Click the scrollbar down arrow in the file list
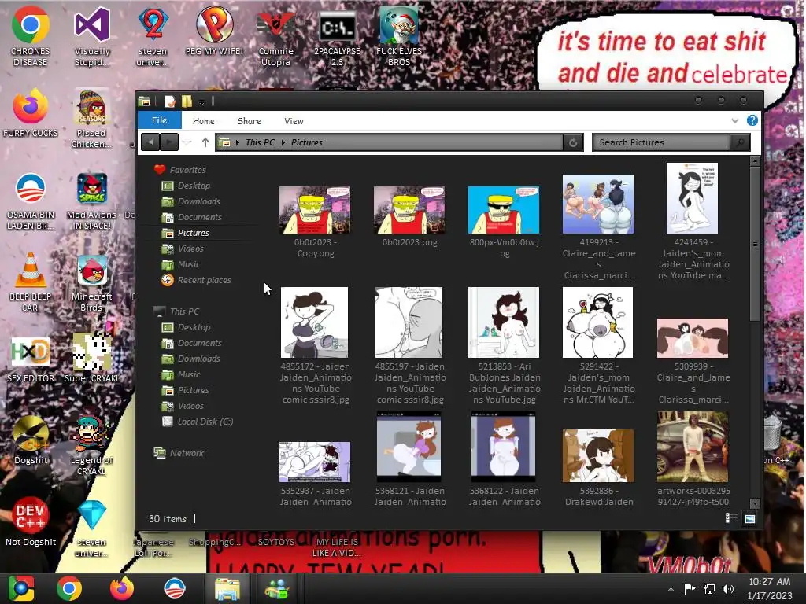806x604 pixels. pyautogui.click(x=755, y=504)
